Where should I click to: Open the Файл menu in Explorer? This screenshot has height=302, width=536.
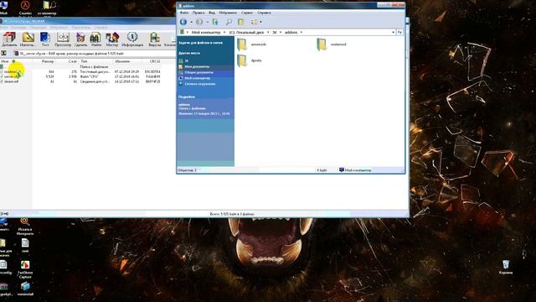point(184,13)
